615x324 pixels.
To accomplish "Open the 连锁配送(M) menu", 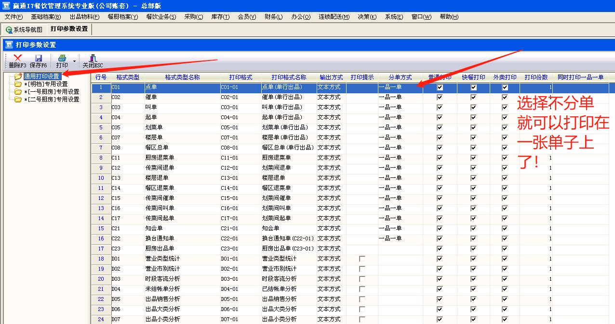I will click(334, 17).
